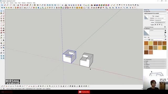Open the Extensions menu
168x94 pixels.
[x=29, y=3]
